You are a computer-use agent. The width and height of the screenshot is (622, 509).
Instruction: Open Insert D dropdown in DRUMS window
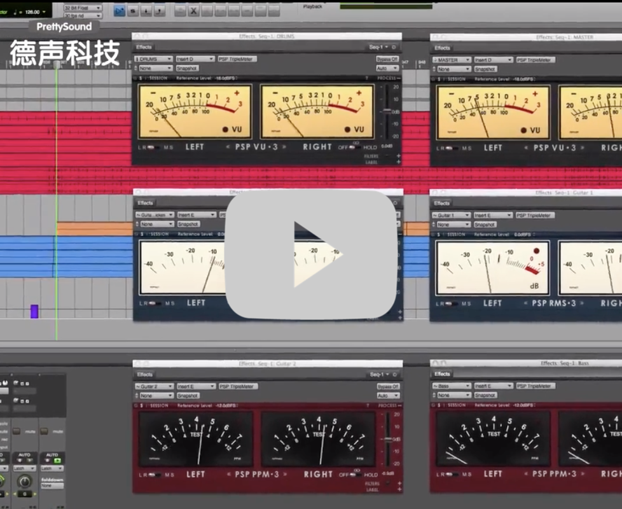point(195,59)
